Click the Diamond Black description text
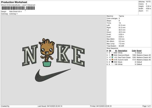152x108 pixels. [124, 55]
